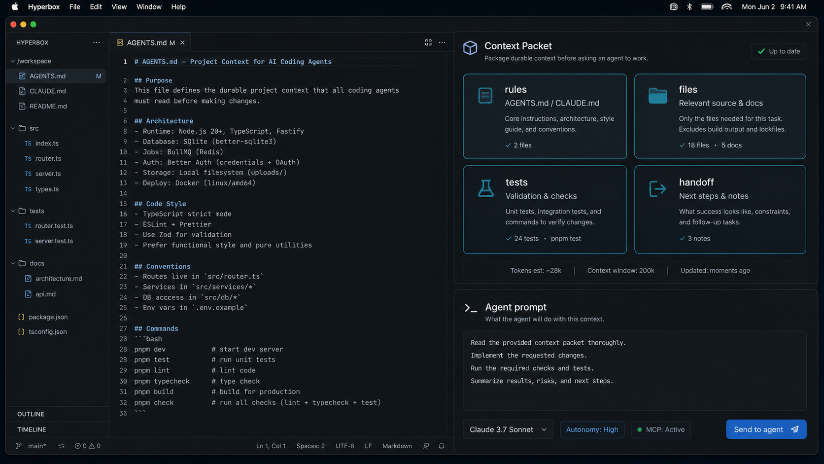Collapse the docs folder

(13, 263)
